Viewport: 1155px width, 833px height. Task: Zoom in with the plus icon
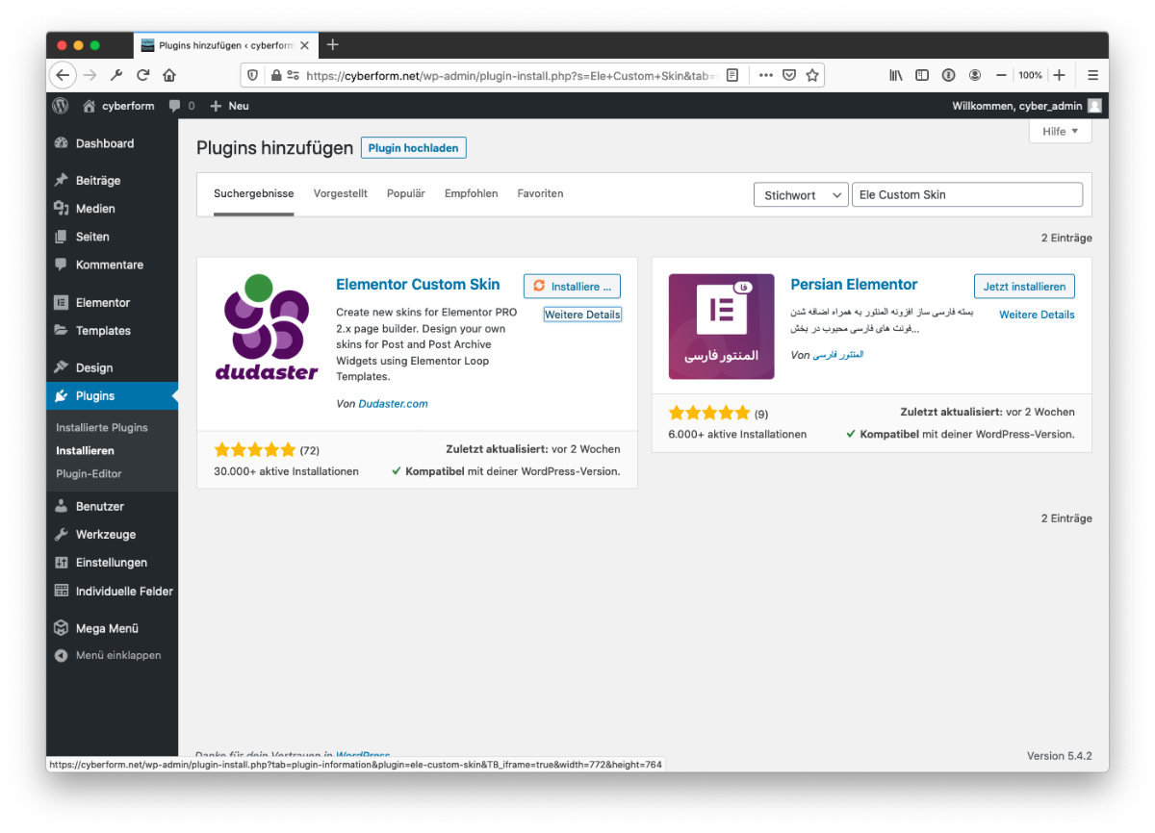[1059, 75]
